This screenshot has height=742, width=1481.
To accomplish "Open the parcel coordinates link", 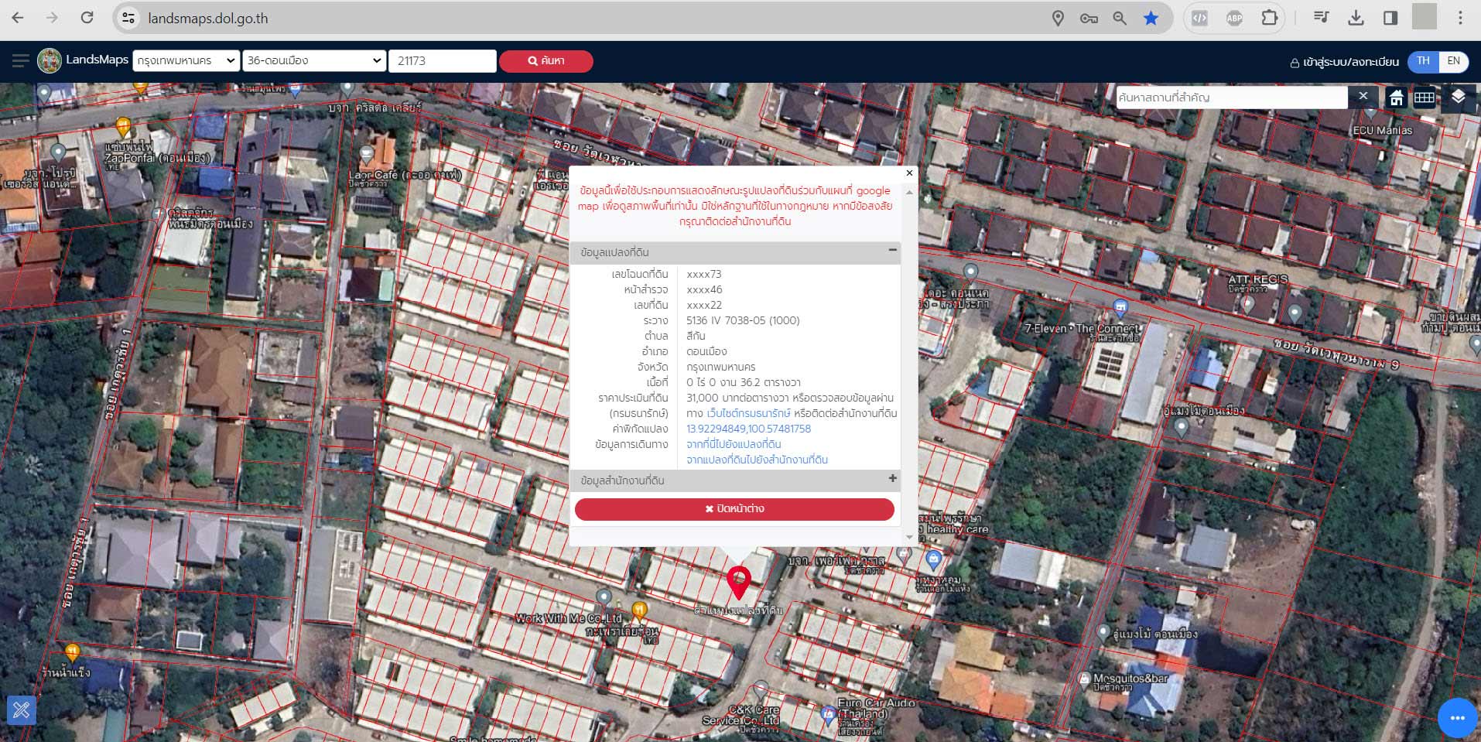I will click(748, 429).
